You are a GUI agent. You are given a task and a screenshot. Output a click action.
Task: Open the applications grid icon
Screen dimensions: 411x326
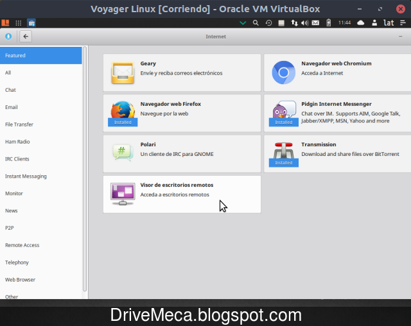point(19,23)
